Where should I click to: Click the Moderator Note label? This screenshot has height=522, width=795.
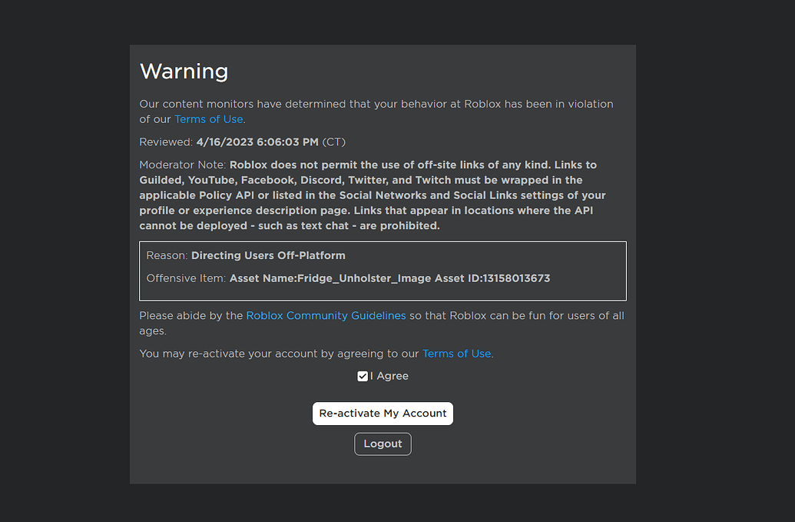(x=183, y=165)
